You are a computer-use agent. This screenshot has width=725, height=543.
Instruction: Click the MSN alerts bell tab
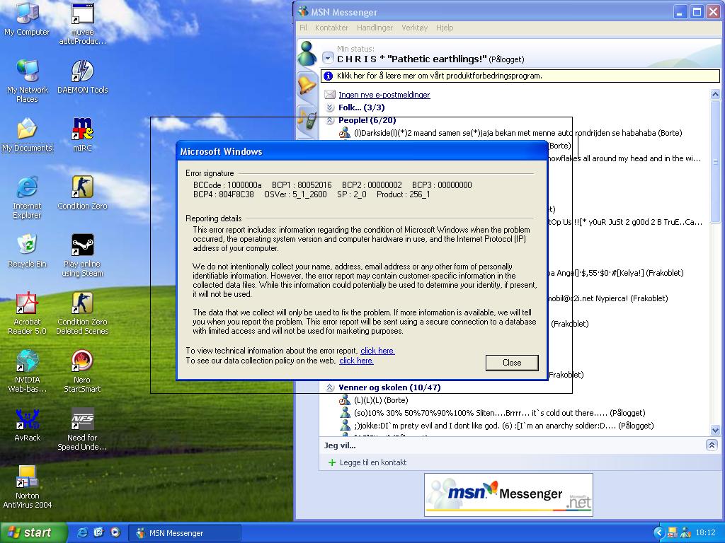(307, 86)
